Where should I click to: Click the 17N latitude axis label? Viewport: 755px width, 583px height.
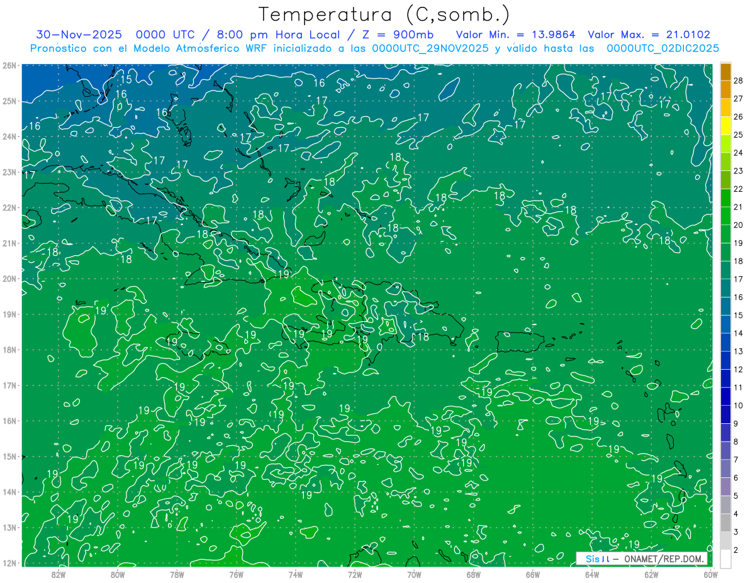(9, 385)
